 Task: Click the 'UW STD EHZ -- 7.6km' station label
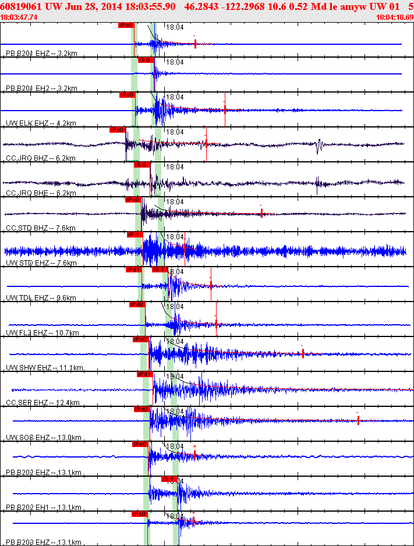point(41,263)
